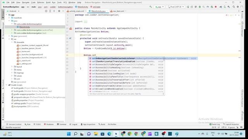The height and width of the screenshot is (139, 248).
Task: Expand the layout folder
Action: click(x=12, y=67)
